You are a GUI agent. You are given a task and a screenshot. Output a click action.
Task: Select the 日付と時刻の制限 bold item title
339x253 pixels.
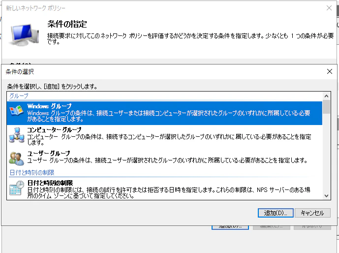click(x=50, y=183)
